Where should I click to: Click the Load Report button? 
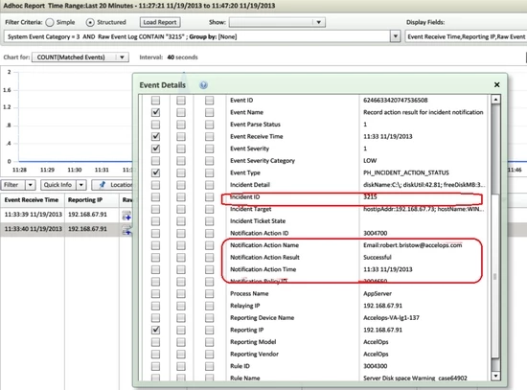(x=160, y=22)
